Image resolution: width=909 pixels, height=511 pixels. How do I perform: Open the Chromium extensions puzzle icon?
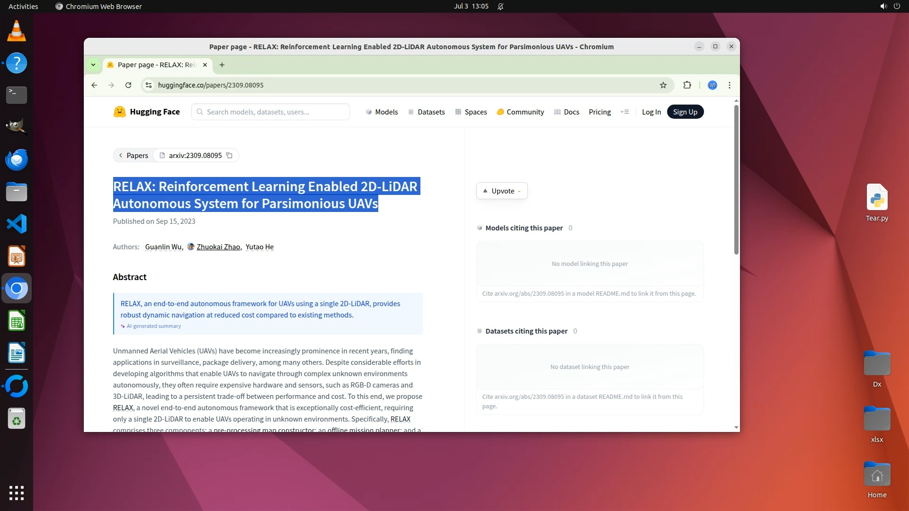tap(687, 85)
